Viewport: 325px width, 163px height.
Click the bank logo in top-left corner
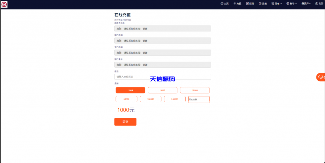[4, 4]
